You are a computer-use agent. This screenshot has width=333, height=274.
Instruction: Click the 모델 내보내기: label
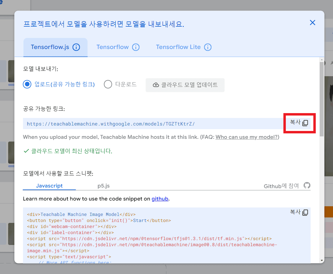coord(41,69)
